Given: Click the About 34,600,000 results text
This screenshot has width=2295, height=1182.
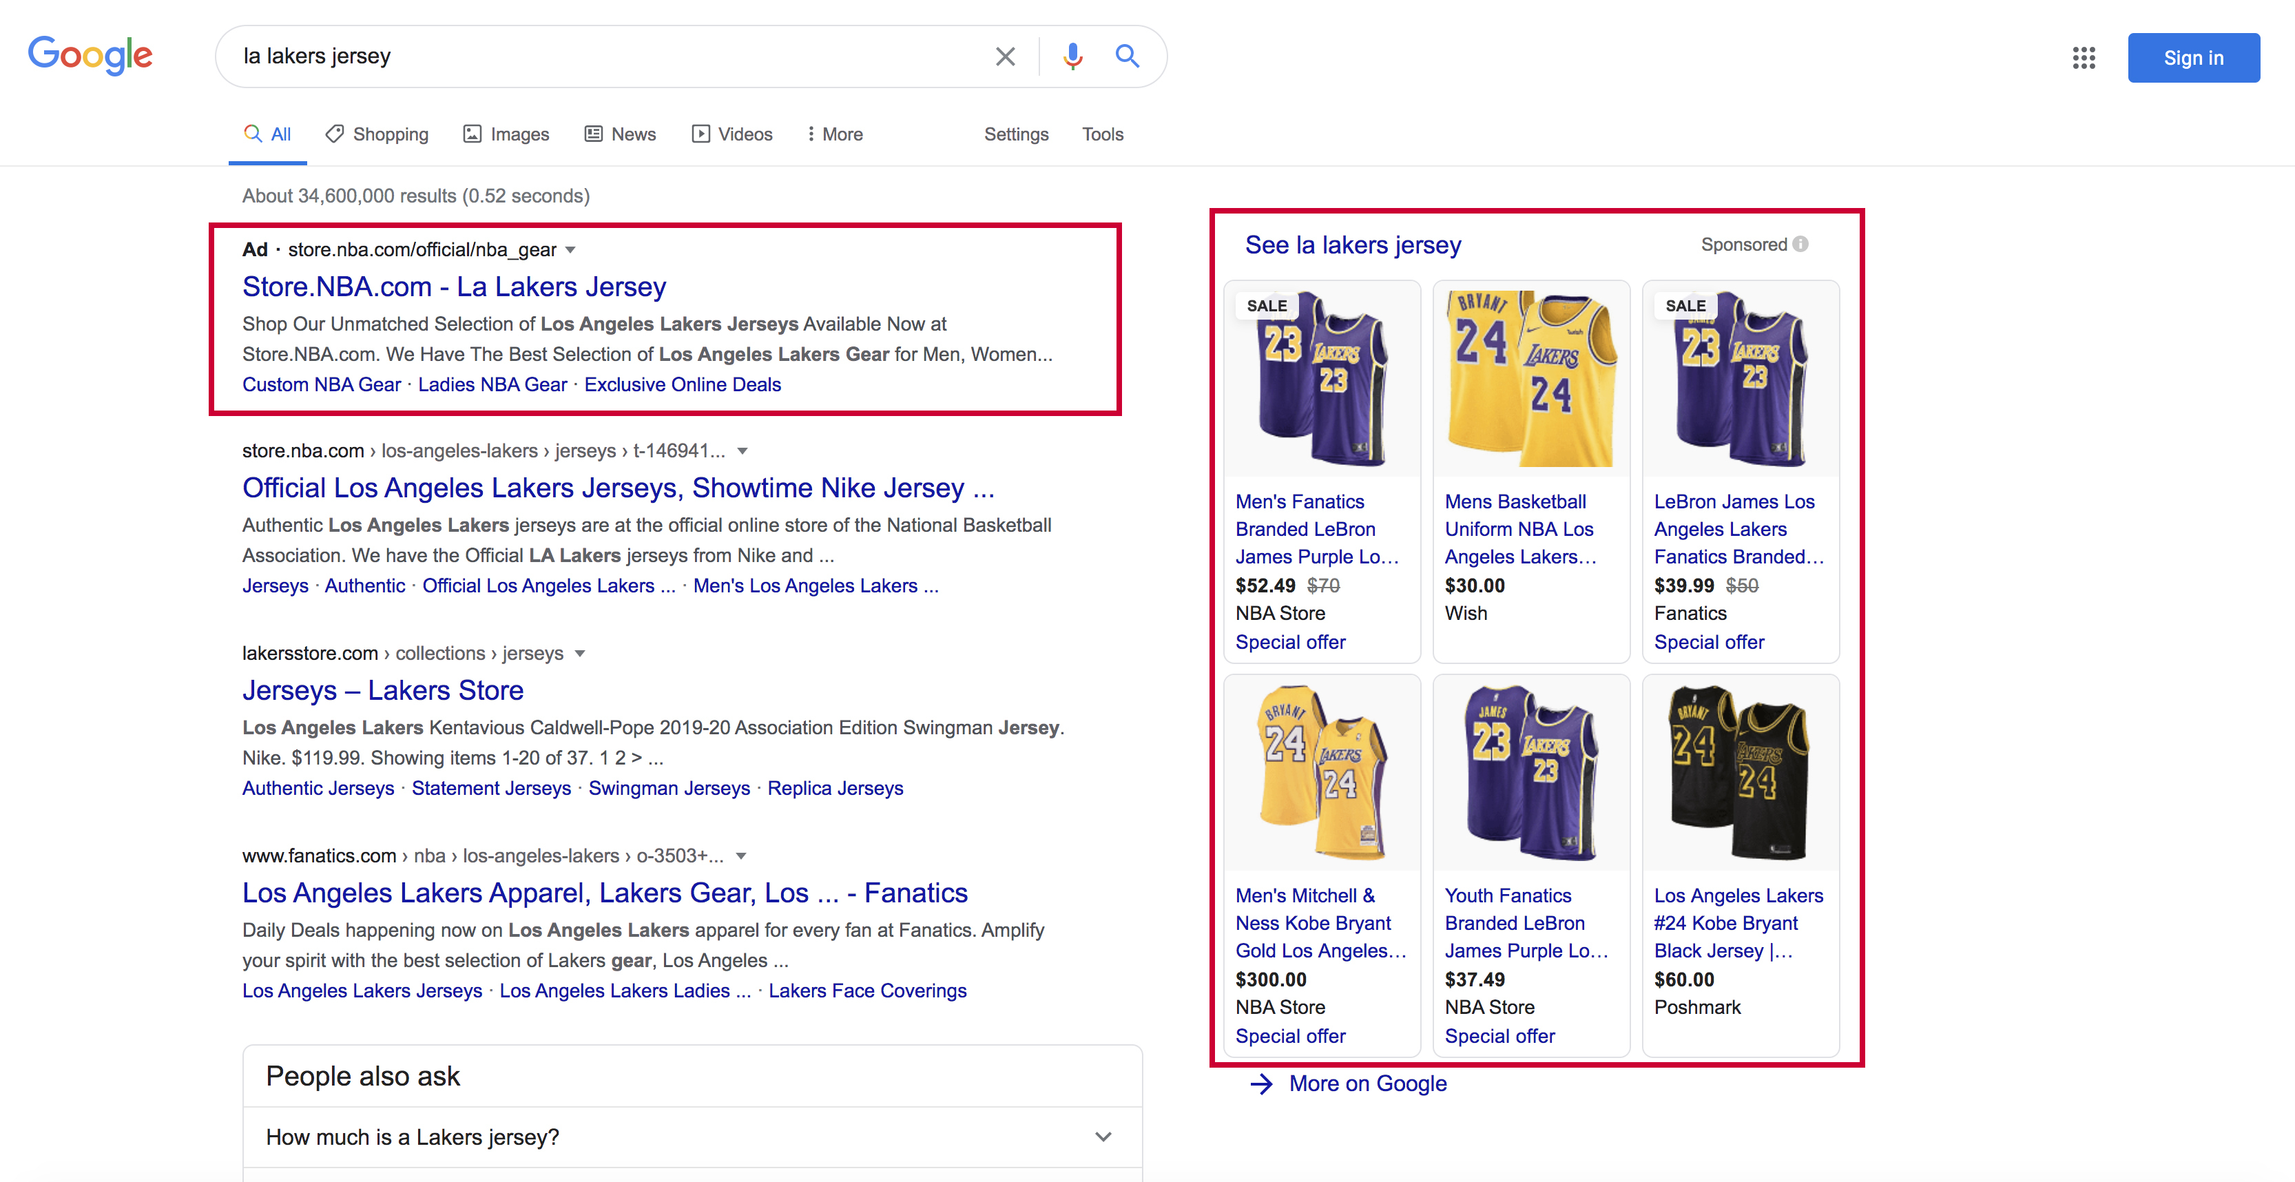Looking at the screenshot, I should 416,196.
